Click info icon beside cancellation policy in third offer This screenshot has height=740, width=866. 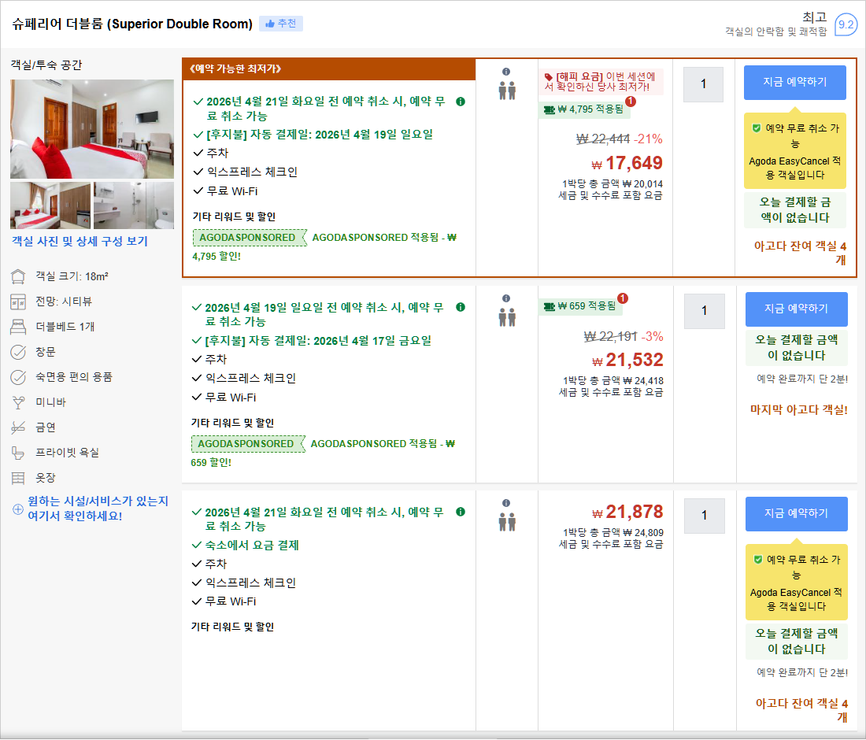click(x=461, y=512)
